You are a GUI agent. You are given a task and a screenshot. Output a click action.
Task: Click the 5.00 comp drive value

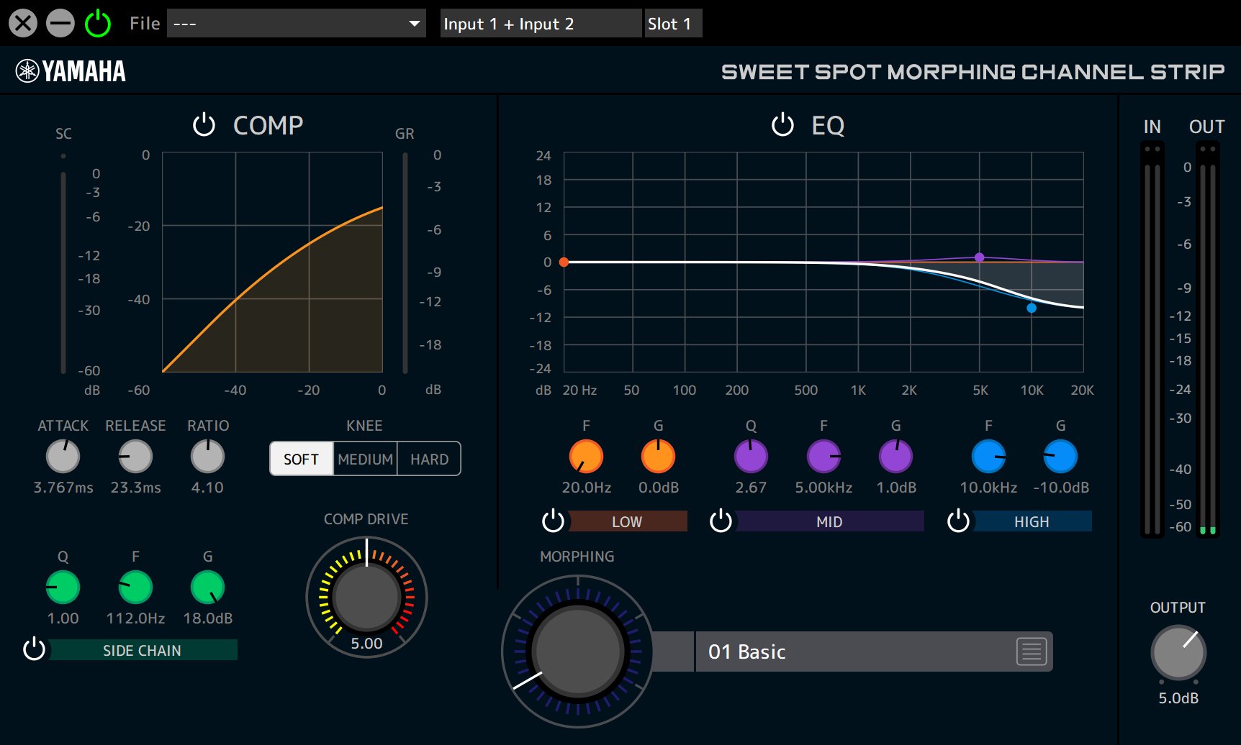(x=366, y=644)
